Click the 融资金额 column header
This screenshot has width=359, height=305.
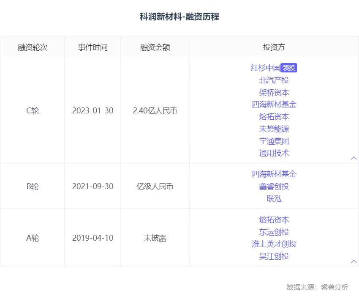(x=155, y=47)
